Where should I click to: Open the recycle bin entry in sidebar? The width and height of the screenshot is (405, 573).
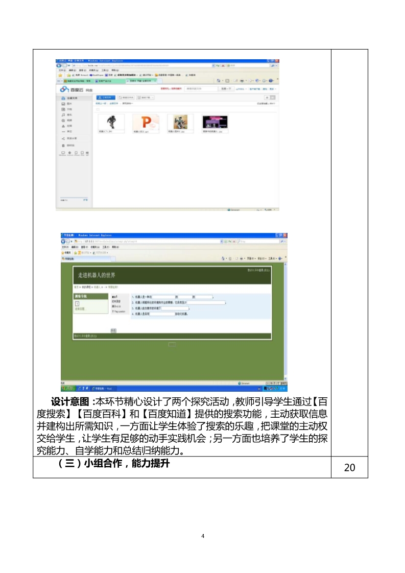[x=68, y=146]
